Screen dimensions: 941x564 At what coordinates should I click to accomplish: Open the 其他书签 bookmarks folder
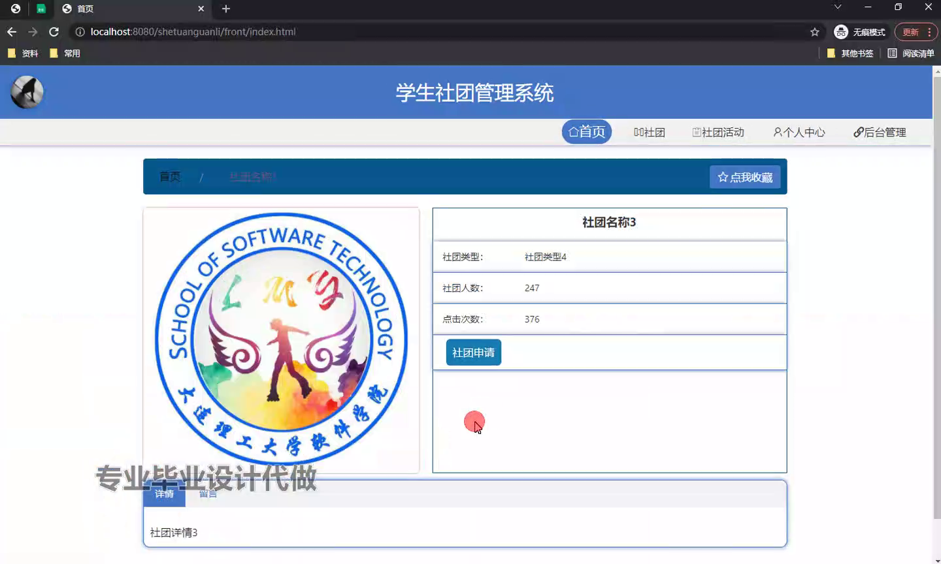click(850, 54)
